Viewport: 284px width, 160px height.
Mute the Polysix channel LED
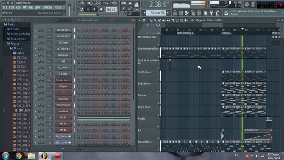click(36, 87)
